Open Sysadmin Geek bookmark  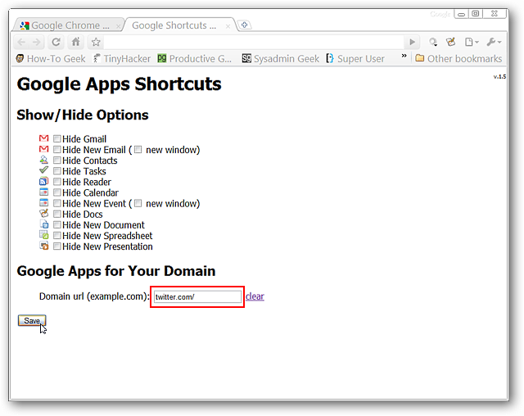point(280,59)
